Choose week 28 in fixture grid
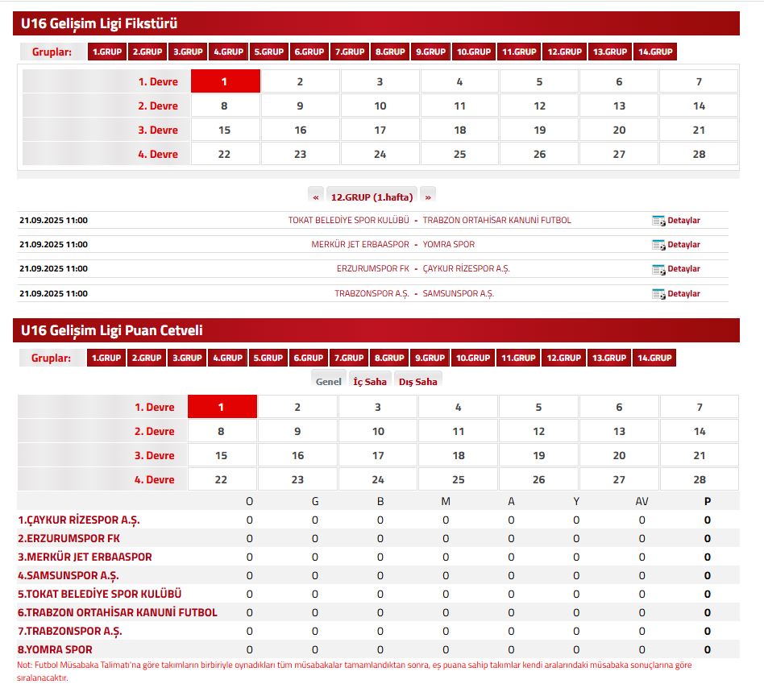 699,154
